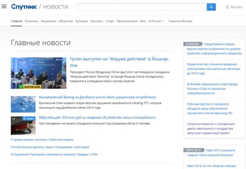Open link about Страстная неделя
The image size is (246, 169).
42,139
